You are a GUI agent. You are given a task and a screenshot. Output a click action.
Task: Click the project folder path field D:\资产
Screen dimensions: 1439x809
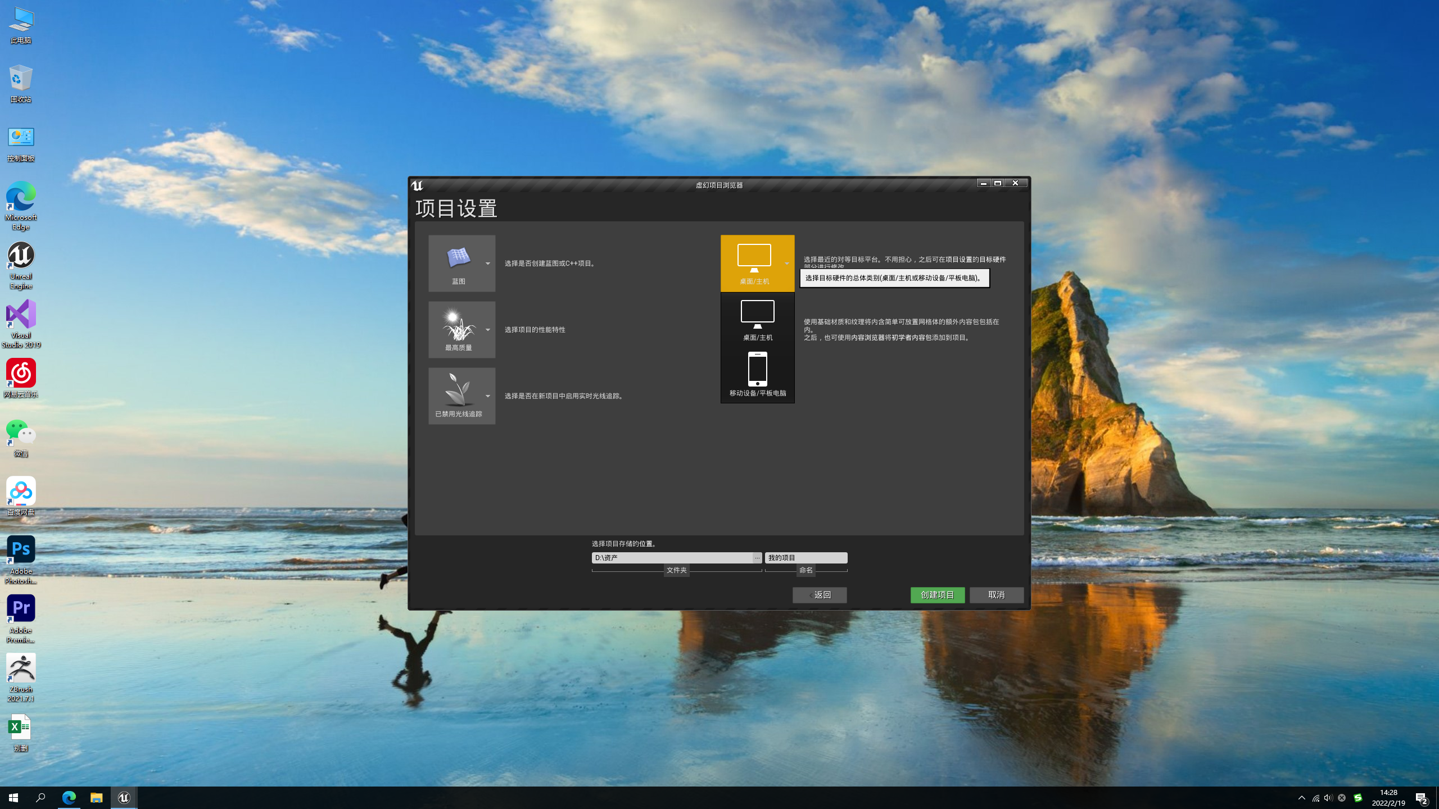[x=672, y=558]
